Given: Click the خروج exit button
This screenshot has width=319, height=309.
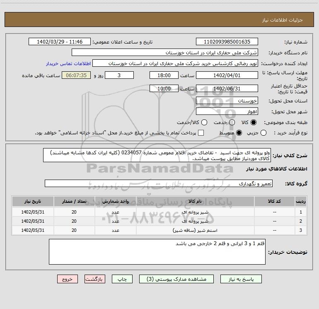Looking at the screenshot, I should point(68,280).
